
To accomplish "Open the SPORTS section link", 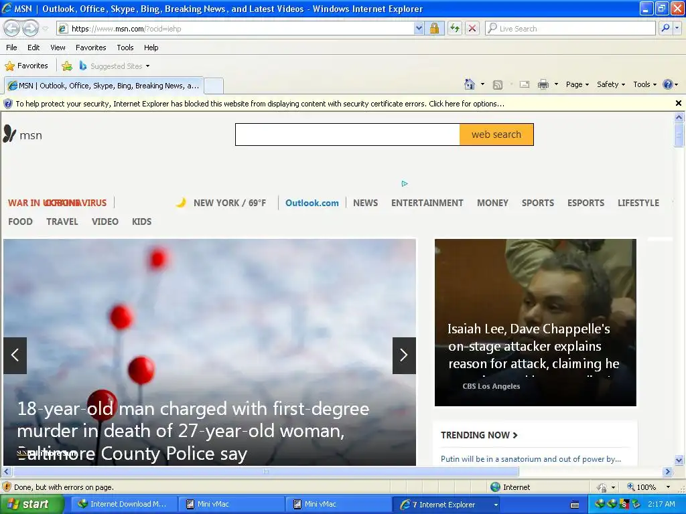I will coord(538,203).
